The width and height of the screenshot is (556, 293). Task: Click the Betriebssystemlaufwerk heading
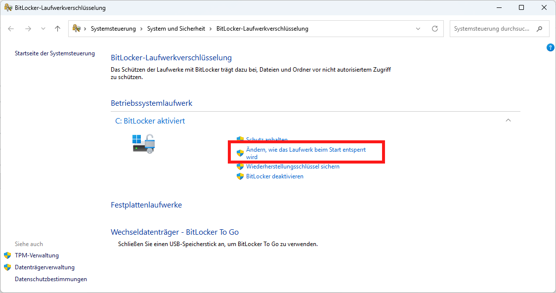pos(151,103)
